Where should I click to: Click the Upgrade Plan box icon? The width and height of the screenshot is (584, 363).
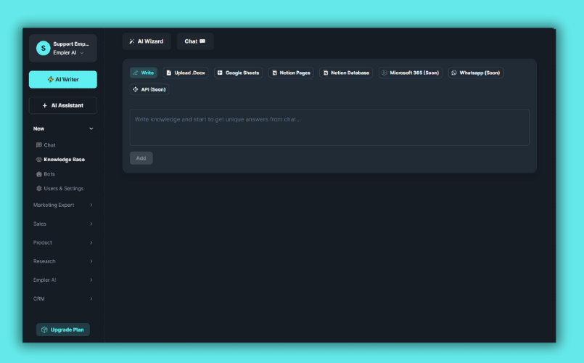point(44,330)
